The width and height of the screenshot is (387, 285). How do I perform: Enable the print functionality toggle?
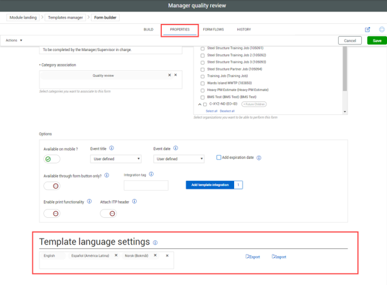52,213
